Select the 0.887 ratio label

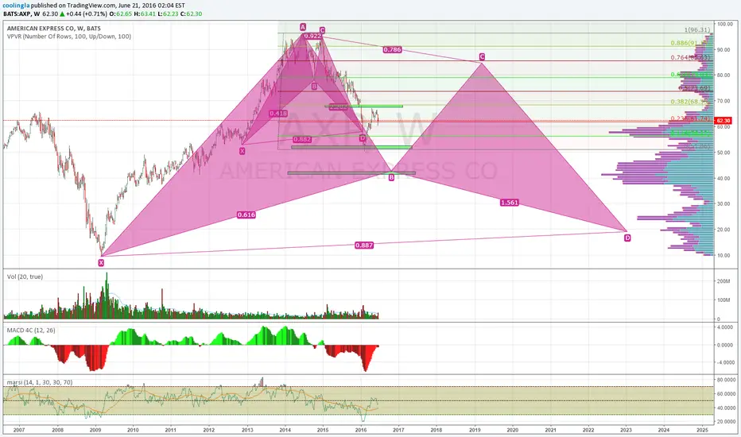point(364,246)
